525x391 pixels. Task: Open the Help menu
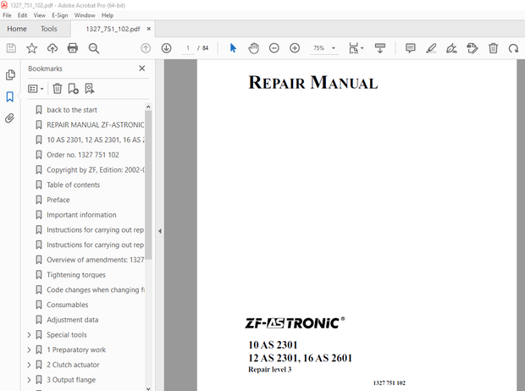coord(108,15)
